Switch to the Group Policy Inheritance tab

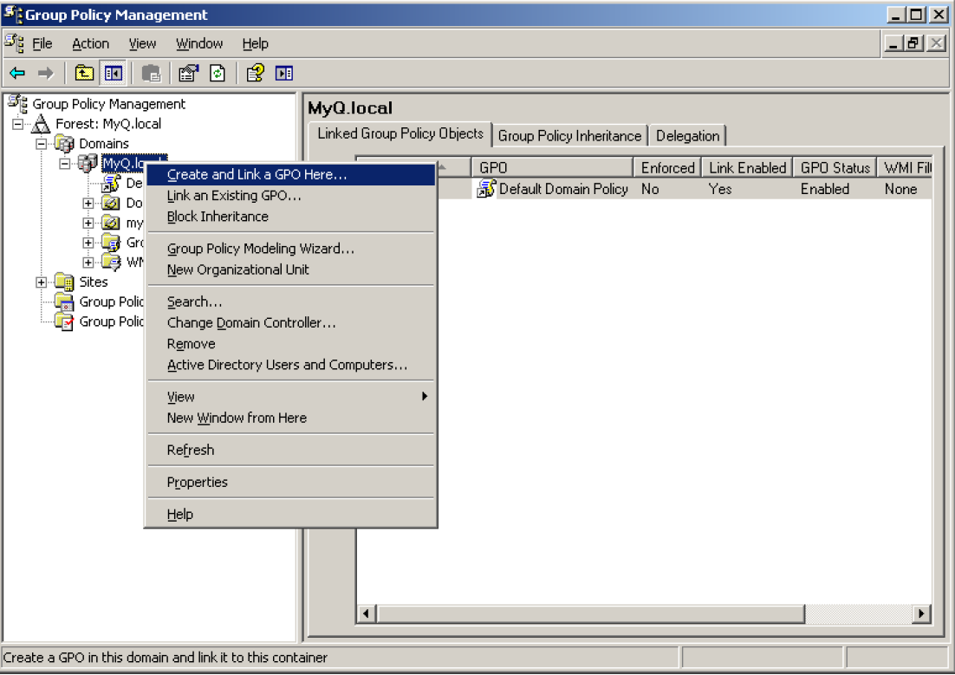pos(570,135)
